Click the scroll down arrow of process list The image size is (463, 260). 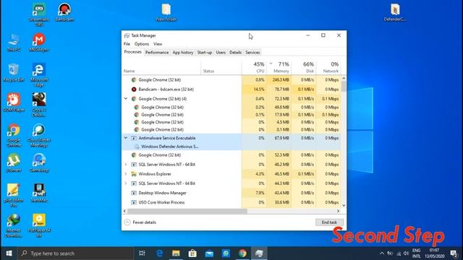pyautogui.click(x=344, y=205)
